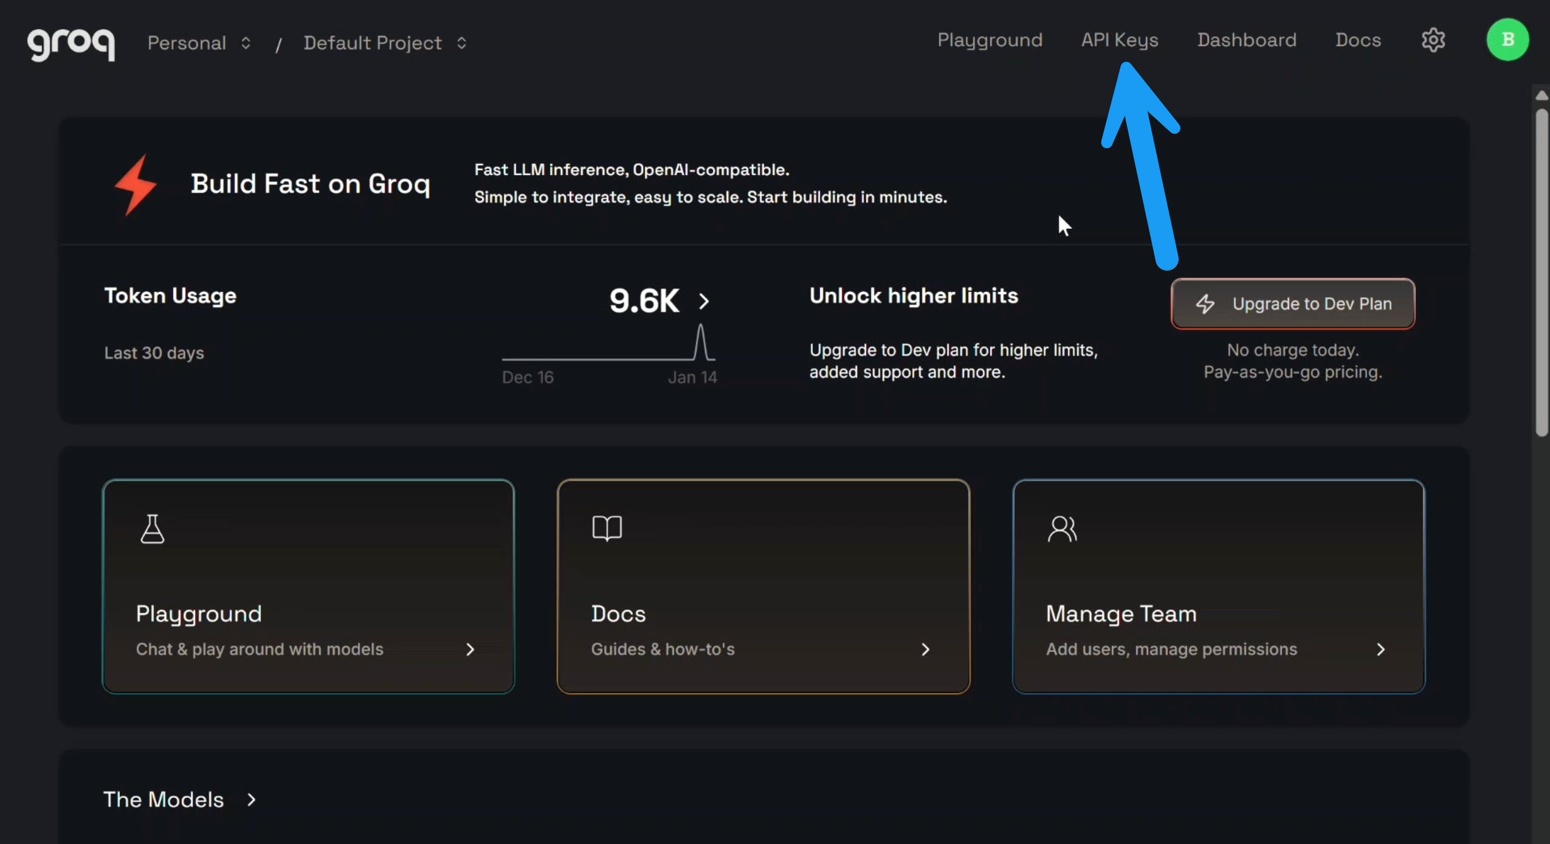The width and height of the screenshot is (1550, 844).
Task: Click the green B profile avatar
Action: pyautogui.click(x=1507, y=40)
